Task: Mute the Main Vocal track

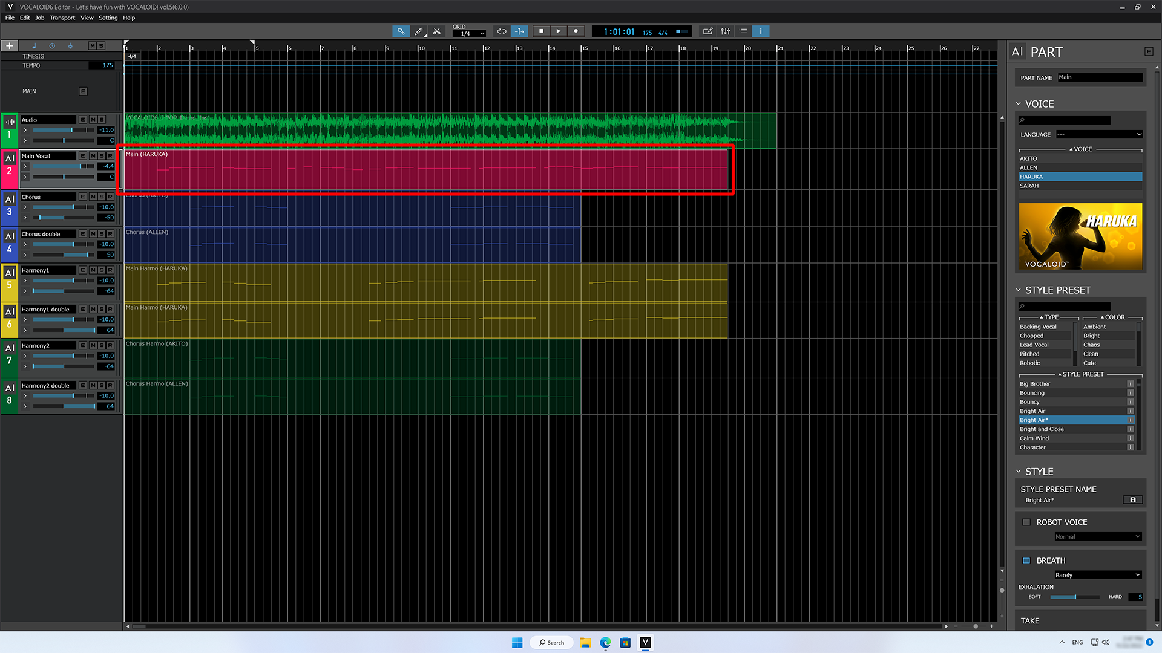Action: (x=92, y=155)
